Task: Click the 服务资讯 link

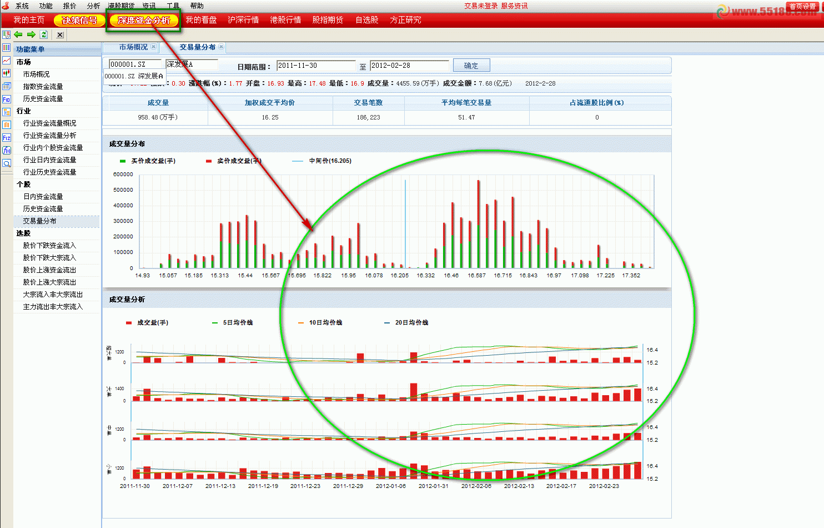Action: tap(514, 6)
